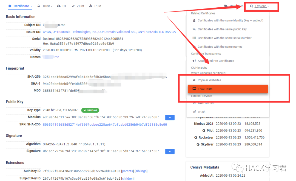This screenshot has width=296, height=181.
Task: Expand the Signature value
Action: point(170,151)
